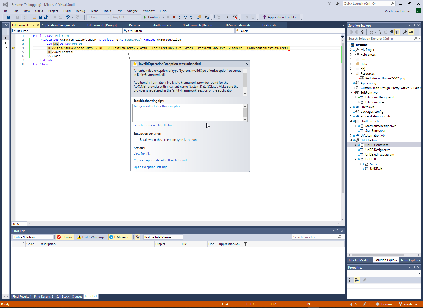Image resolution: width=423 pixels, height=308 pixels.
Task: Click Collapse All icon in Solution Explorer
Action: 392,32
